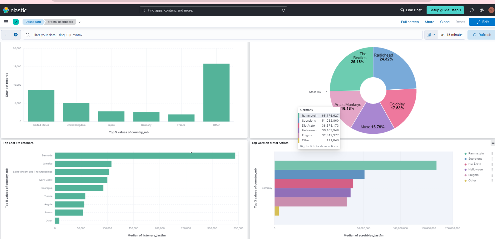Click the green D space avatar
495x239 pixels.
tap(16, 22)
